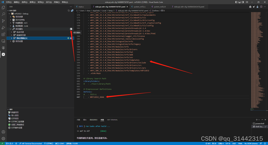Open notifications via the bell icon in the status bar
The width and height of the screenshot is (268, 145).
(265, 143)
